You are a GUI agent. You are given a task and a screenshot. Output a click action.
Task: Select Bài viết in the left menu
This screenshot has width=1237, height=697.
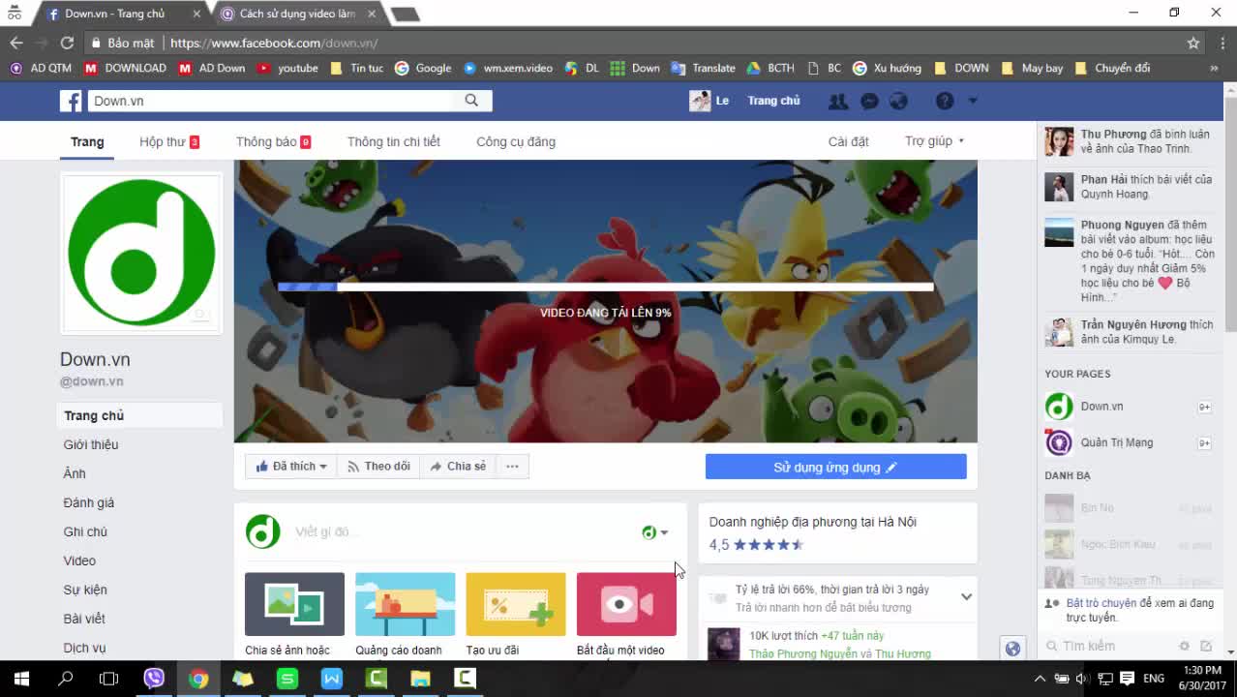[x=84, y=619]
